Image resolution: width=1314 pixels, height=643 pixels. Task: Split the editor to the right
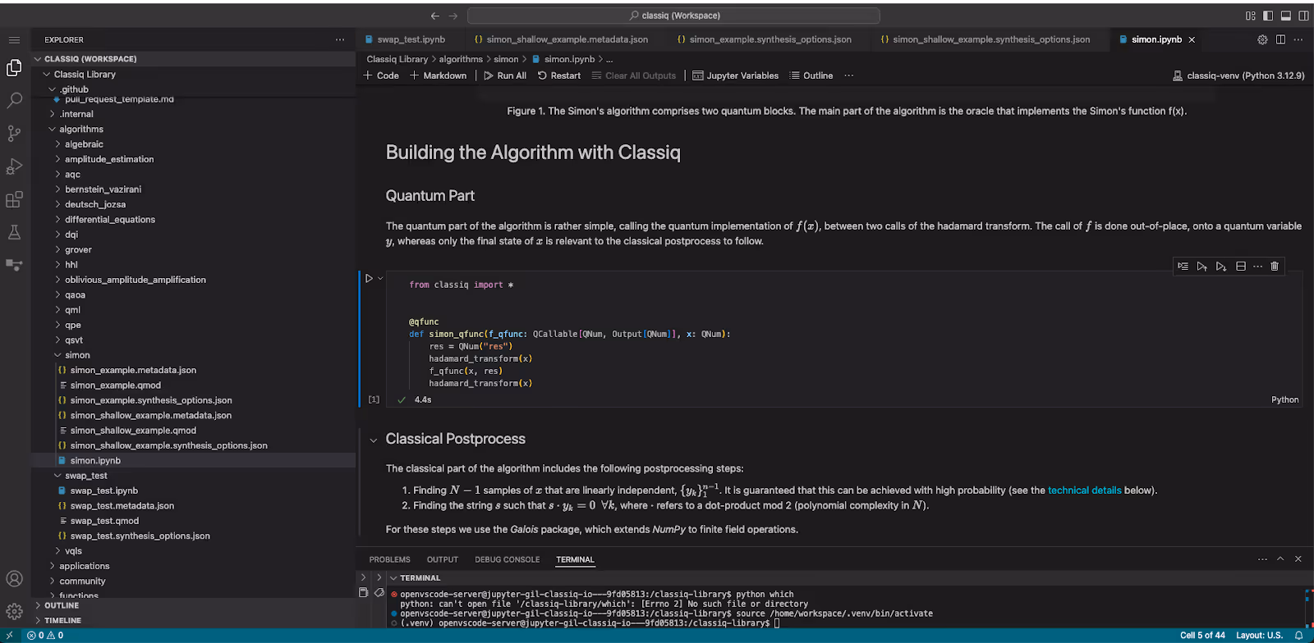tap(1280, 39)
